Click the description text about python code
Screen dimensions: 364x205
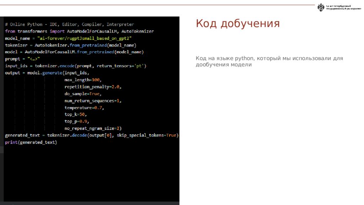click(x=269, y=61)
